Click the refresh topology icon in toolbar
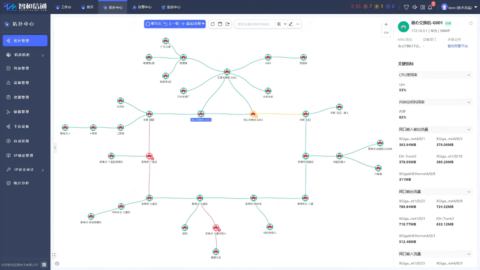This screenshot has height=270, width=480. [212, 24]
